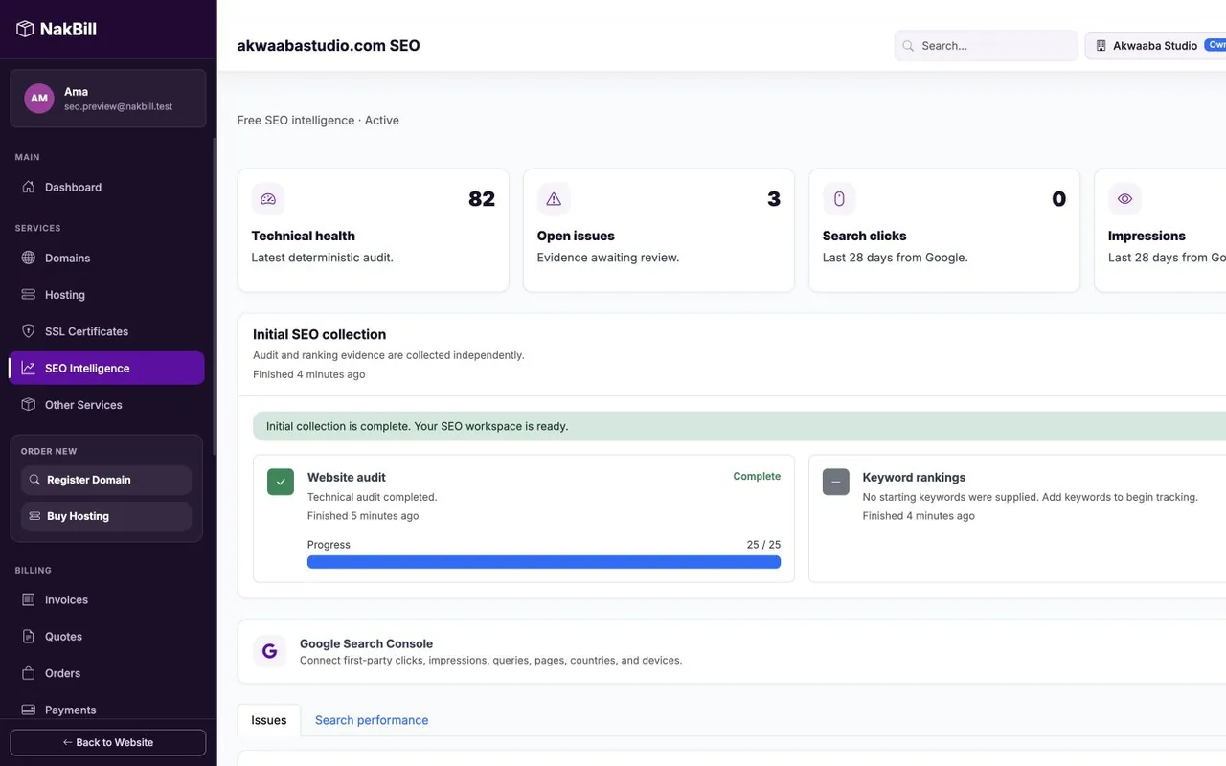Image resolution: width=1226 pixels, height=766 pixels.
Task: Click the Search clicks card
Action: (944, 231)
